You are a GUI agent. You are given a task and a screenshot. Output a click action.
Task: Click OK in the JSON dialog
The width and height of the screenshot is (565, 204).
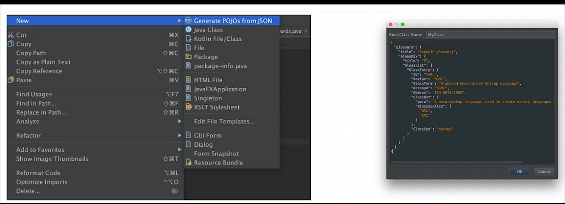[519, 172]
